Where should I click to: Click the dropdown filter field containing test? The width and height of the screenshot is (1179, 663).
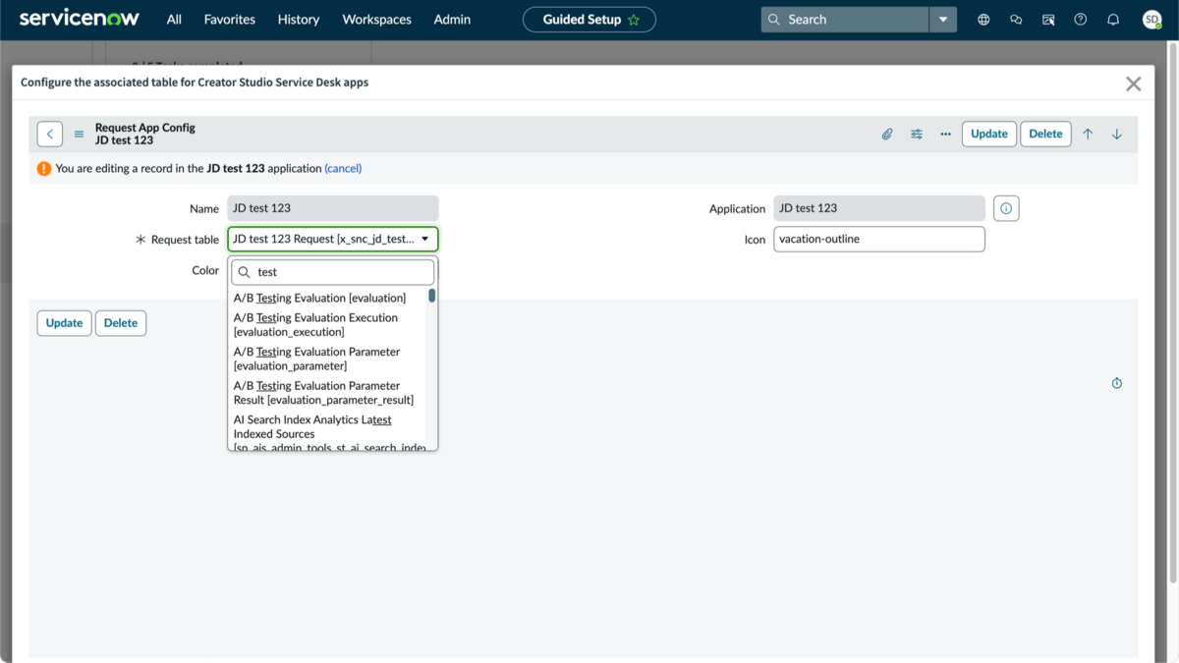tap(333, 272)
